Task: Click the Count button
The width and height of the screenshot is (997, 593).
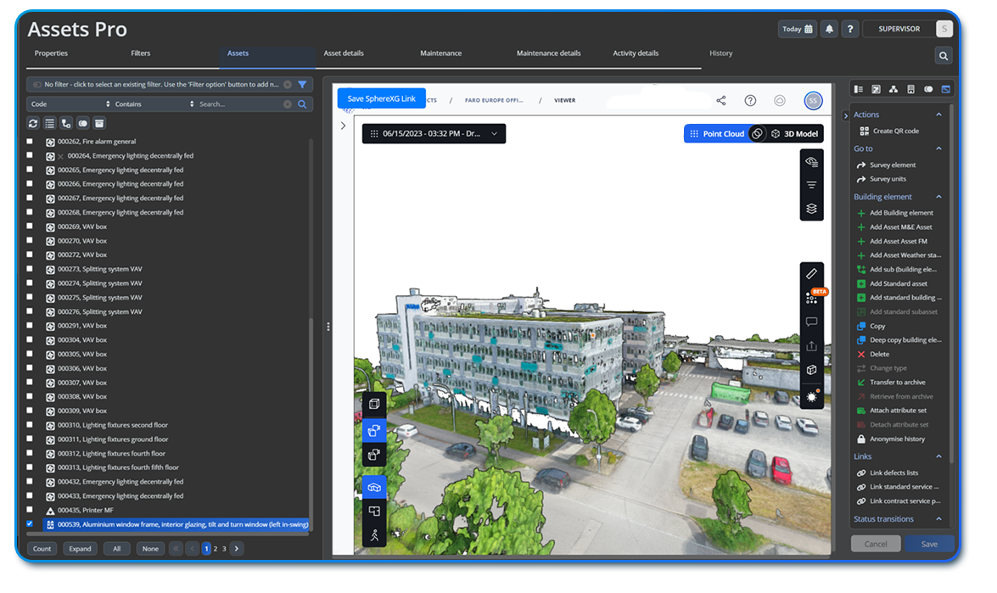Action: pos(42,549)
